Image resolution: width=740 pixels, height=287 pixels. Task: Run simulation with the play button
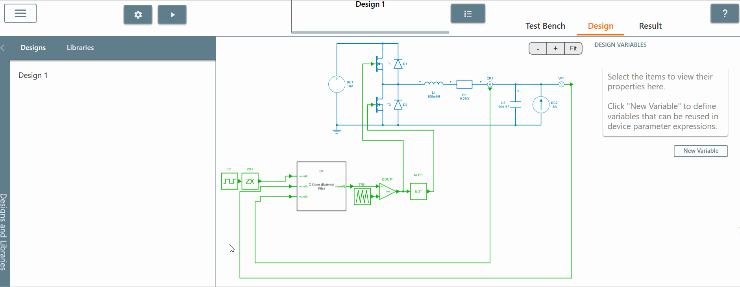tap(172, 15)
